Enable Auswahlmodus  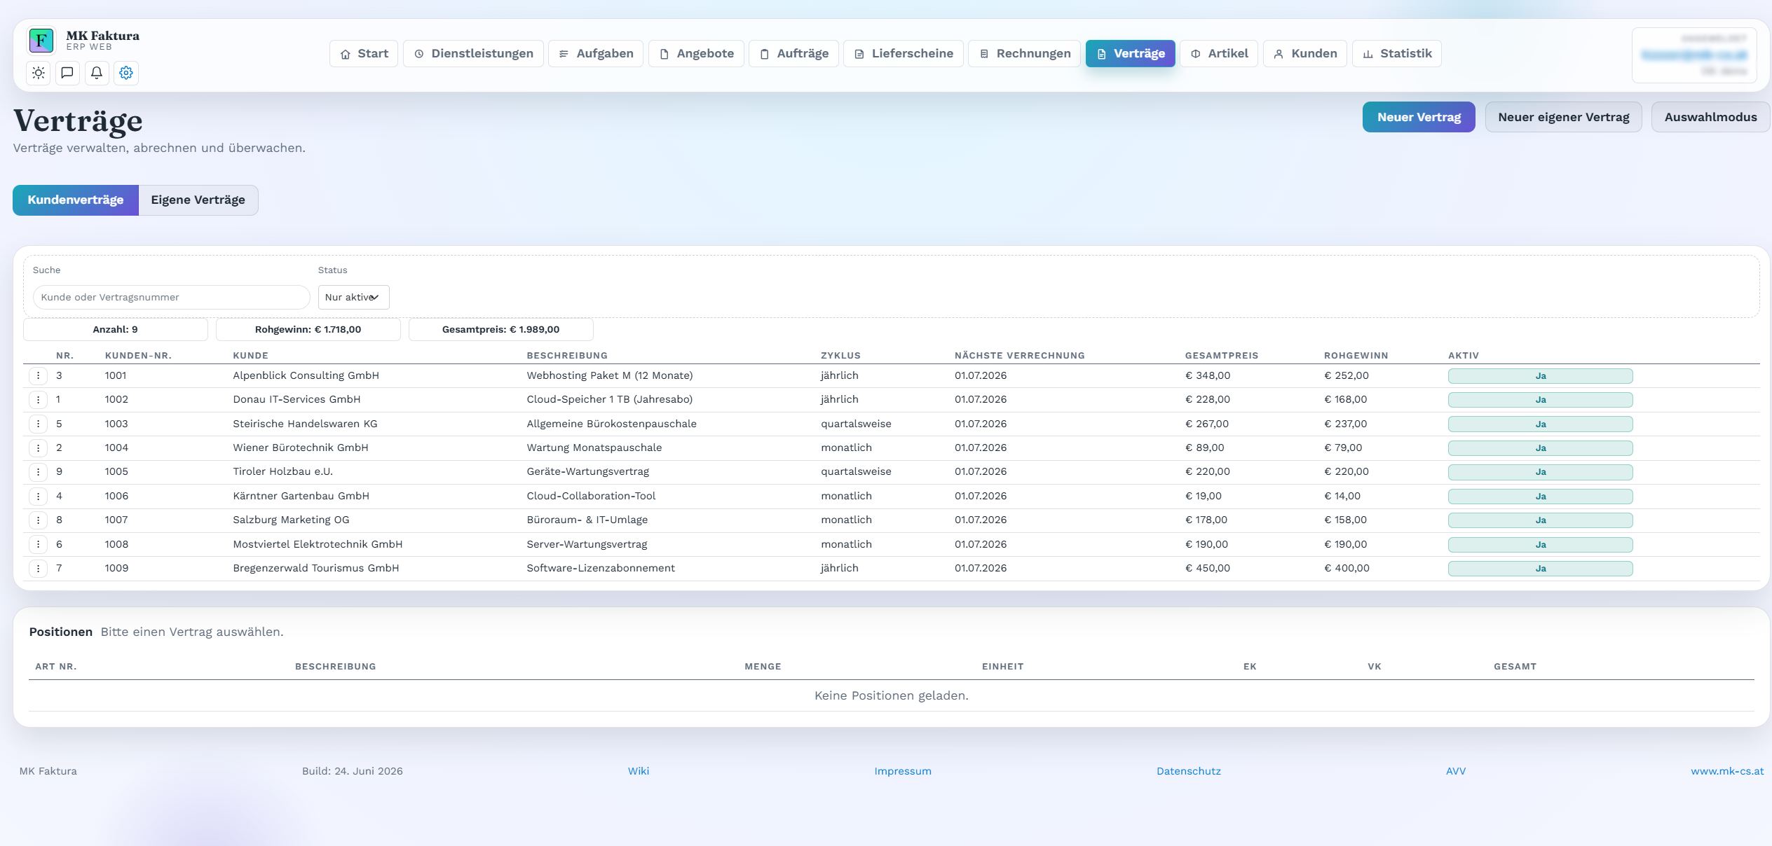point(1711,118)
